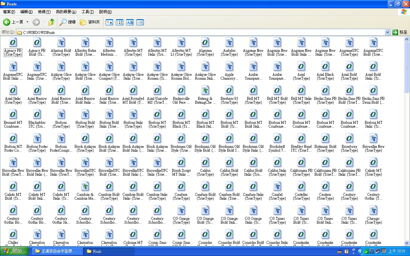List fonts by similarity (AB icon)
The height and width of the screenshot is (256, 410).
130,22
